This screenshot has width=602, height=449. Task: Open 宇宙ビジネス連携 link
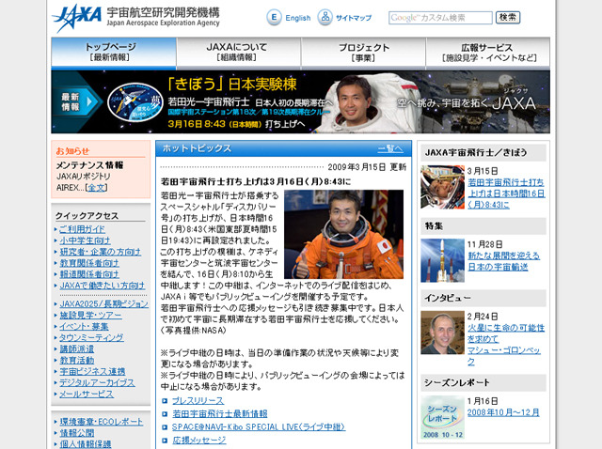pos(92,372)
